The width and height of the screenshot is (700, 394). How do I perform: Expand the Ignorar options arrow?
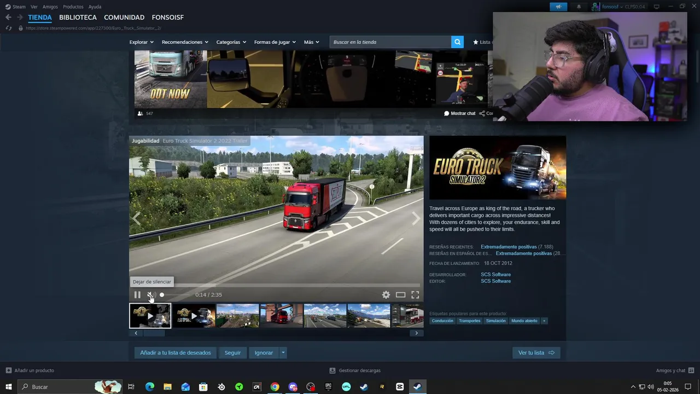click(x=283, y=353)
